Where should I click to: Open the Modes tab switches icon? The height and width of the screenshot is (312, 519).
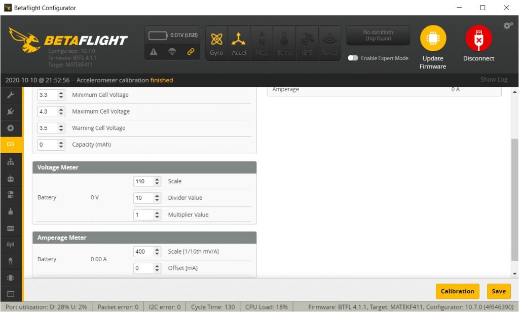11,195
